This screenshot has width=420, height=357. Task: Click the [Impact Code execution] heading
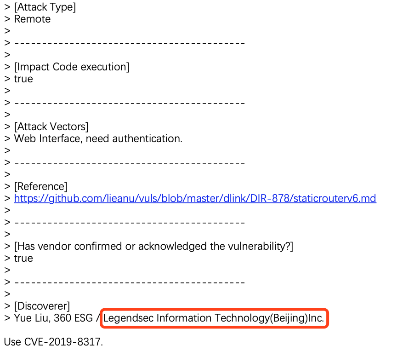pos(72,67)
